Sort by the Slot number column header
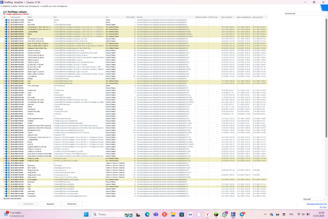Viewport: 328px width, 219px height. [x=131, y=17]
